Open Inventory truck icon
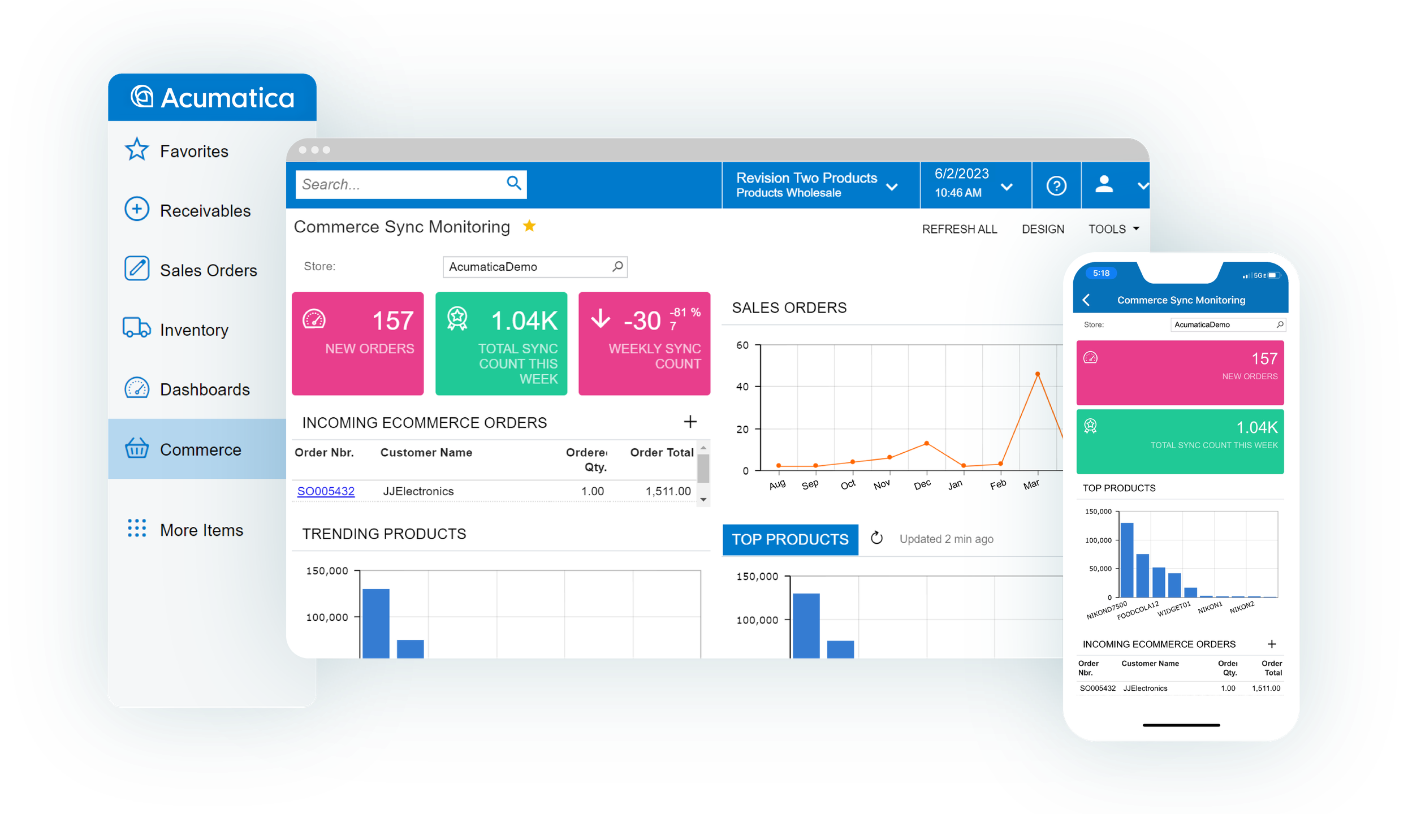This screenshot has width=1408, height=814. point(137,328)
